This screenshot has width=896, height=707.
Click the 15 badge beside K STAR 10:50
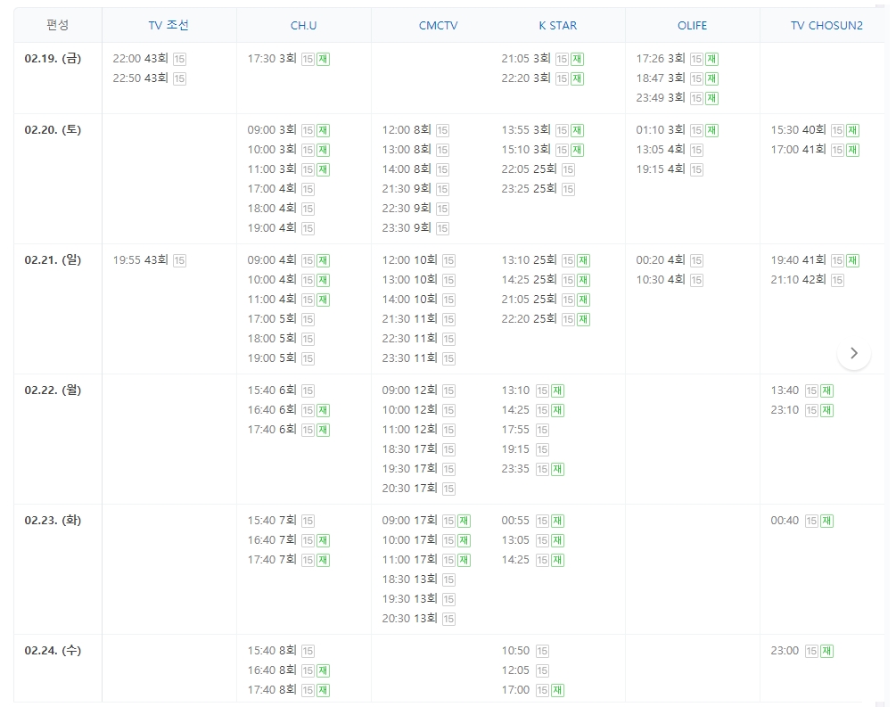[x=542, y=651]
